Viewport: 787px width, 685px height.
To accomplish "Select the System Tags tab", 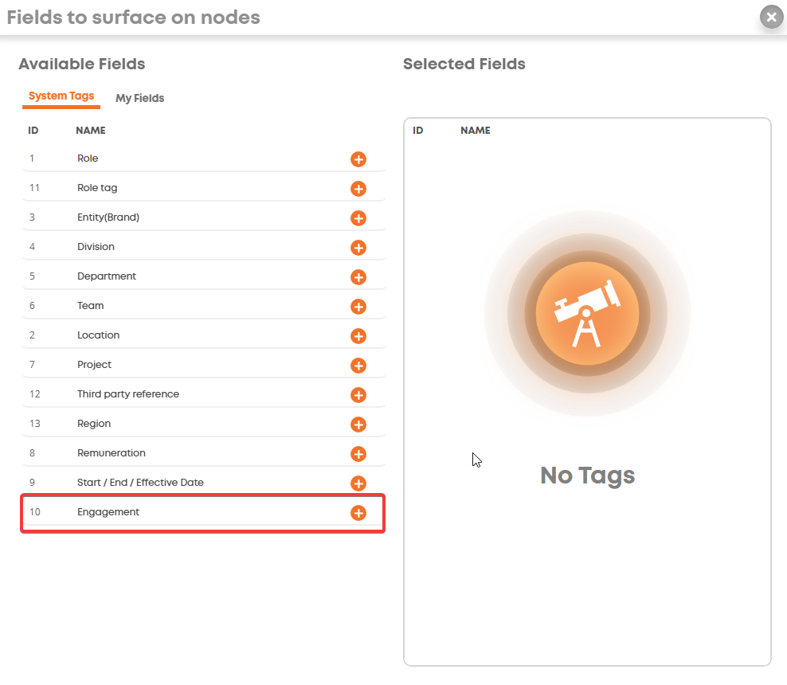I will (x=61, y=96).
